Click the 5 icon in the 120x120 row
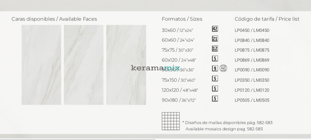The width and height of the screenshot is (311, 140). coord(215,88)
